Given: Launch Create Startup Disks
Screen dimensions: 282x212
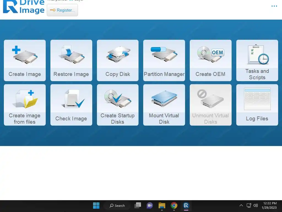Looking at the screenshot, I should coord(118,105).
